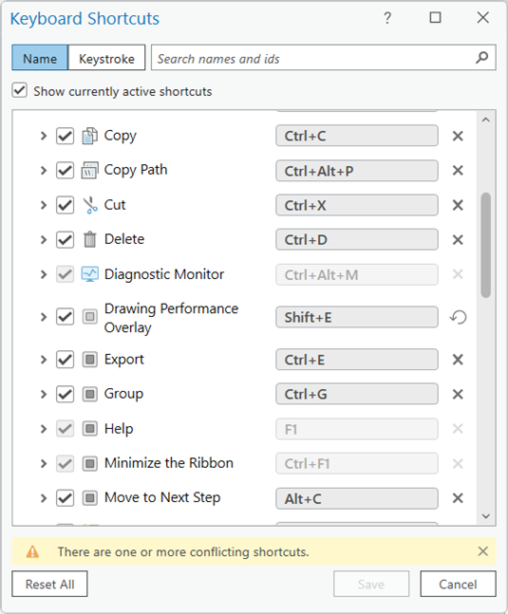Viewport: 508px width, 614px height.
Task: Edit the Alt+C keystroke field
Action: tap(357, 498)
